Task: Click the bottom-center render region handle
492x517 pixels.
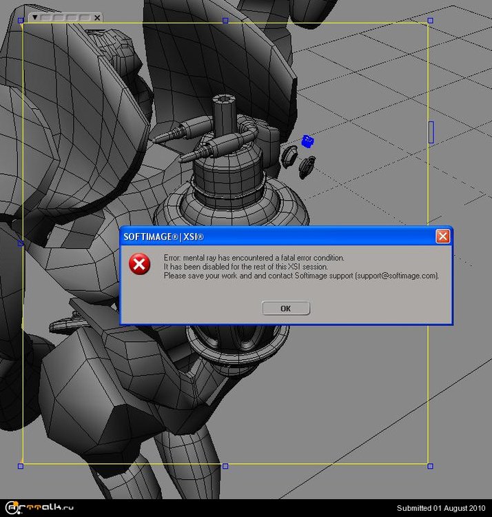Action: (x=225, y=466)
